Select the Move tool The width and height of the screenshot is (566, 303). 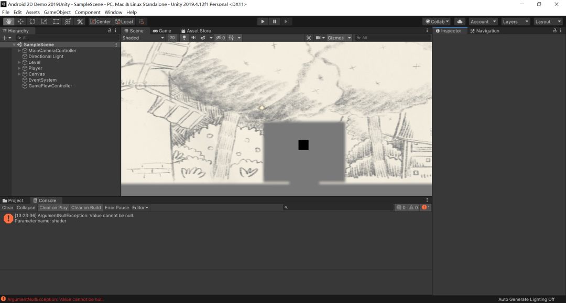pyautogui.click(x=20, y=21)
